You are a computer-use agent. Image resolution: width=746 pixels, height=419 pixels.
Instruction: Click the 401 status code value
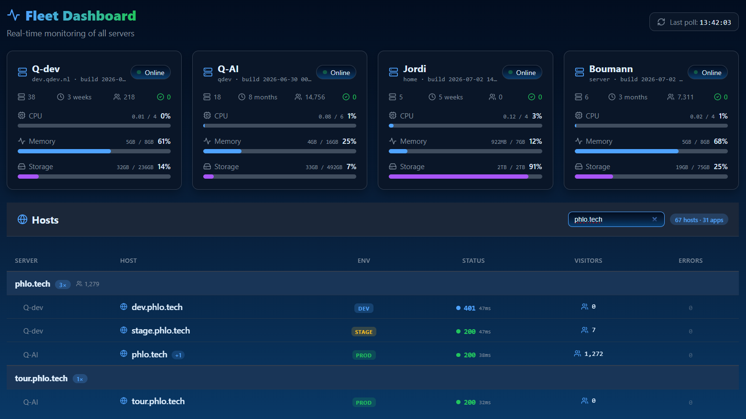[470, 308]
